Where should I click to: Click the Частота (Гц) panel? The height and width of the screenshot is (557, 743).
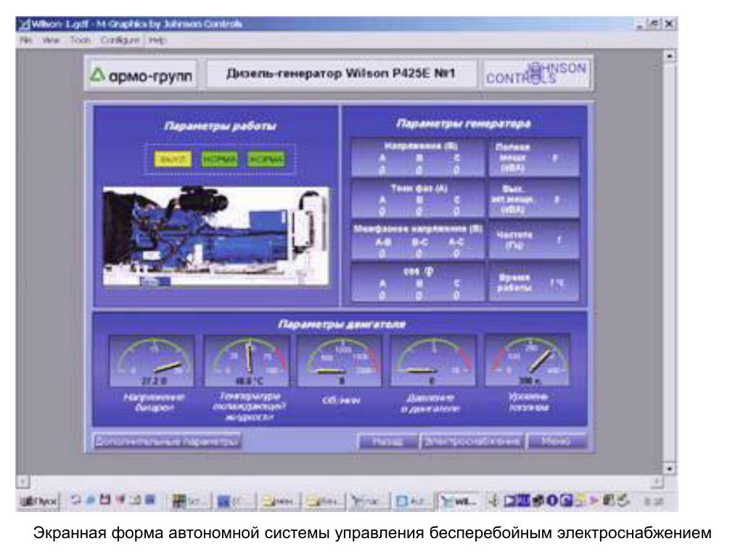534,241
